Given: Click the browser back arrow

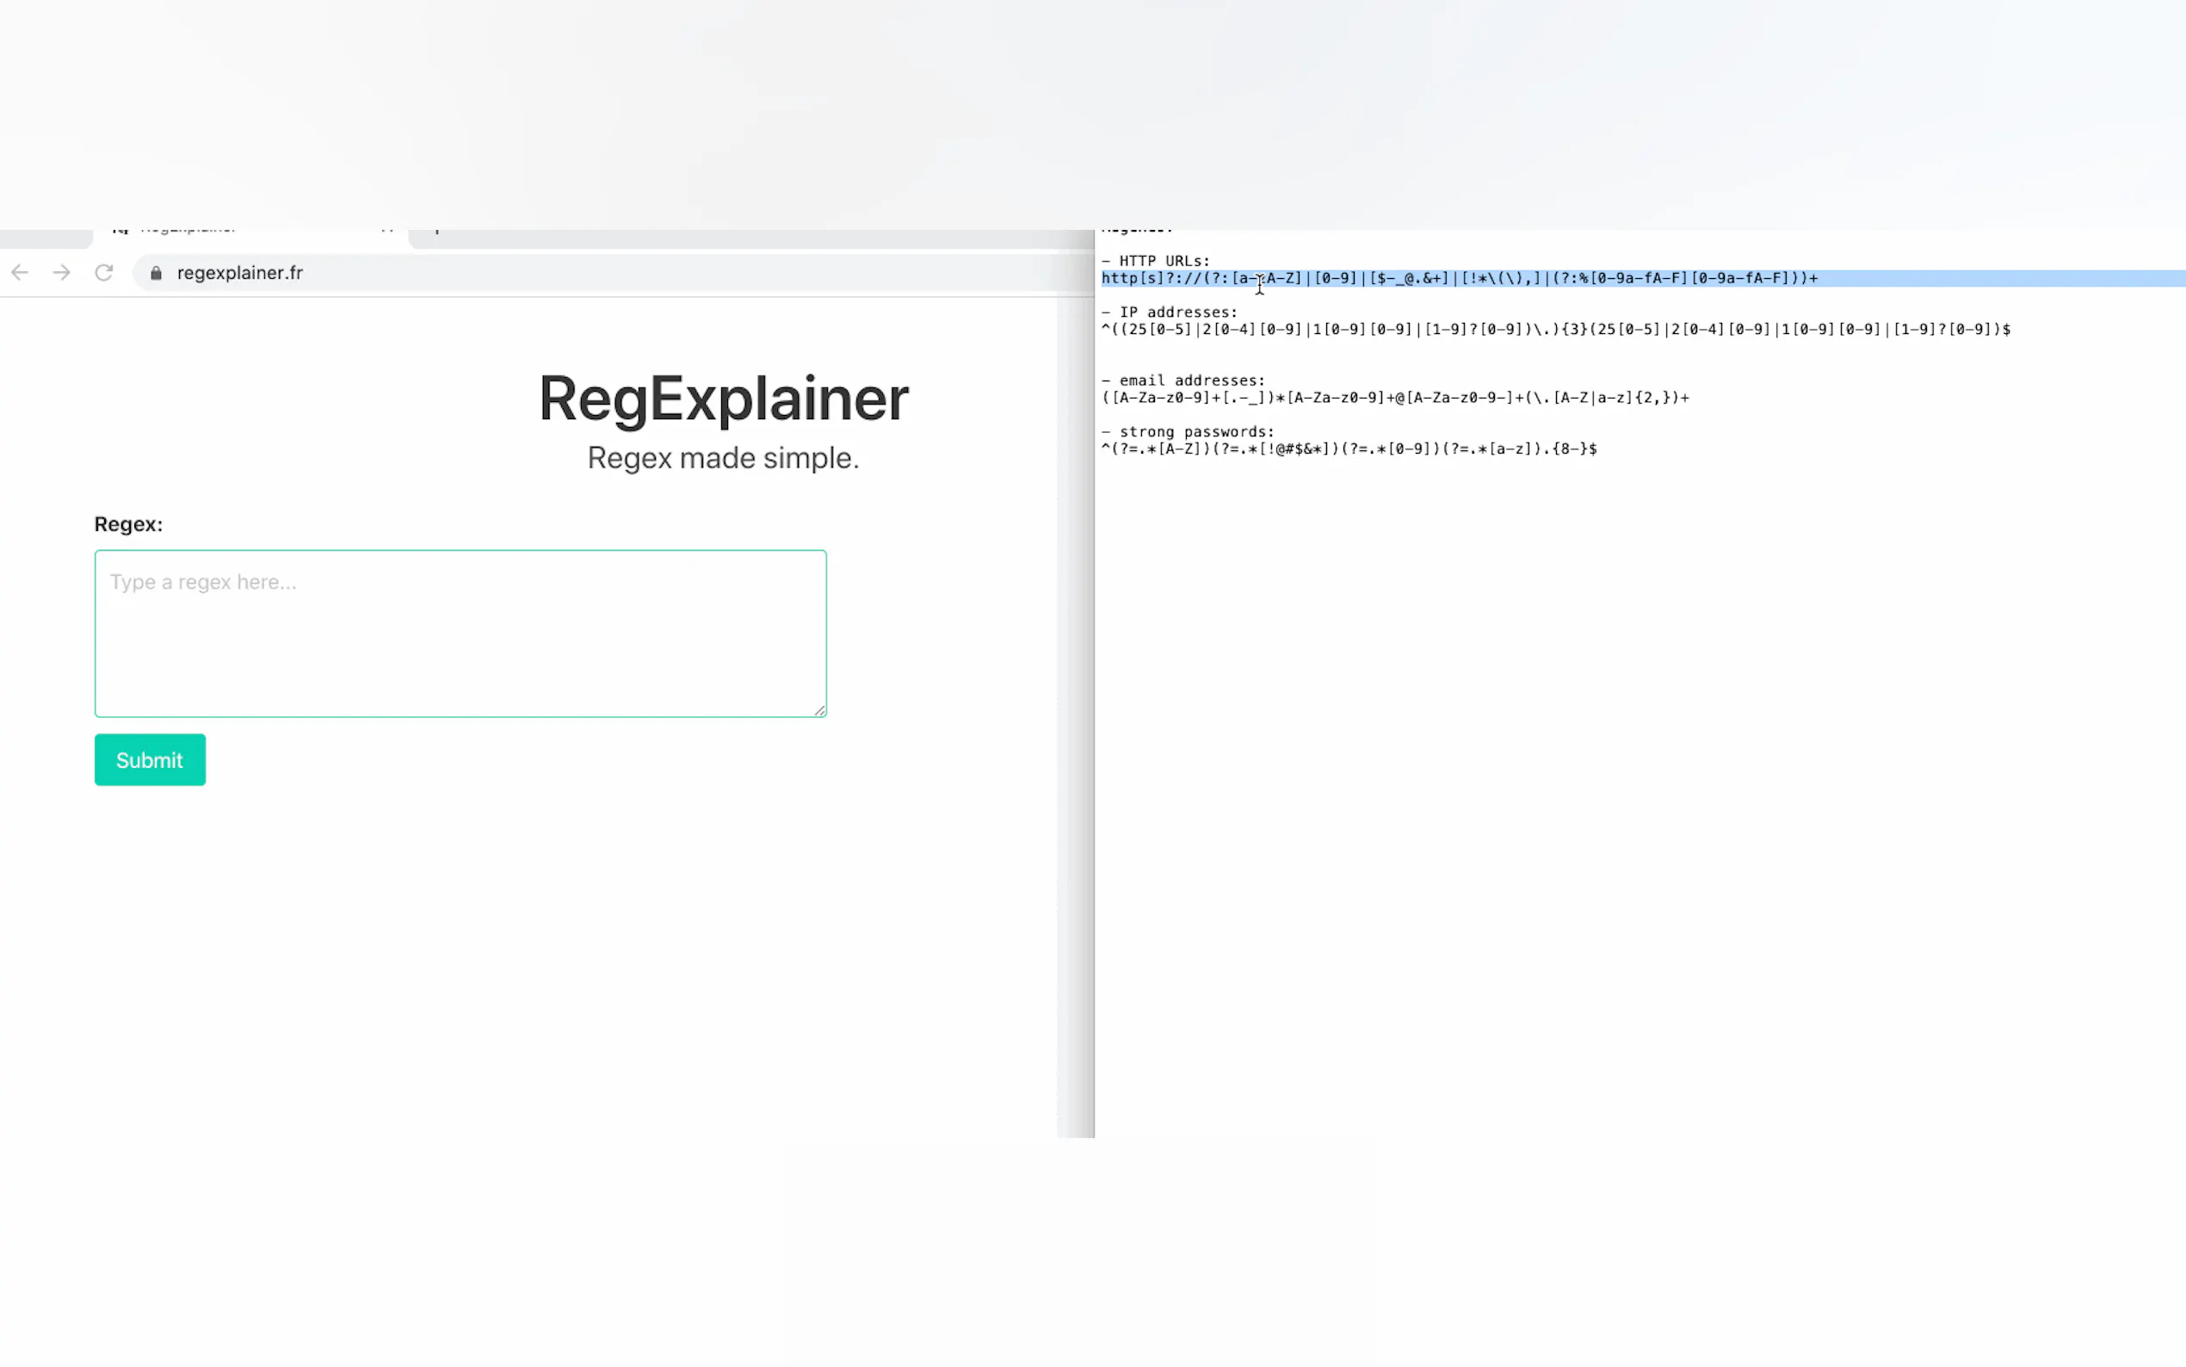Looking at the screenshot, I should pyautogui.click(x=20, y=272).
